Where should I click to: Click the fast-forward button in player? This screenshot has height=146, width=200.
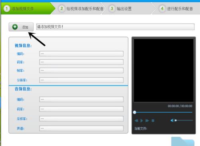coord(147,121)
